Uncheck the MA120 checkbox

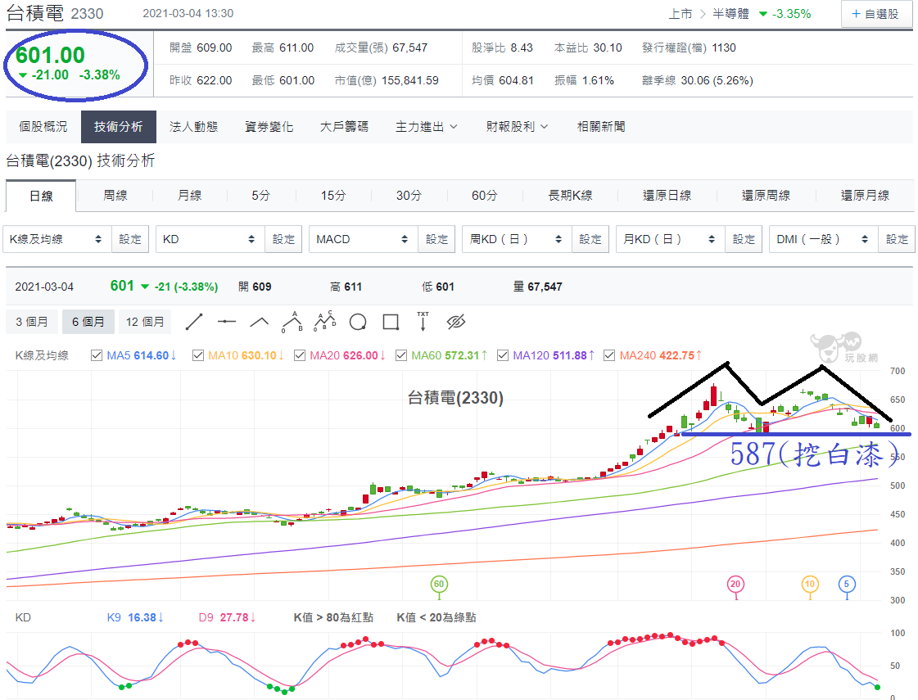(502, 355)
